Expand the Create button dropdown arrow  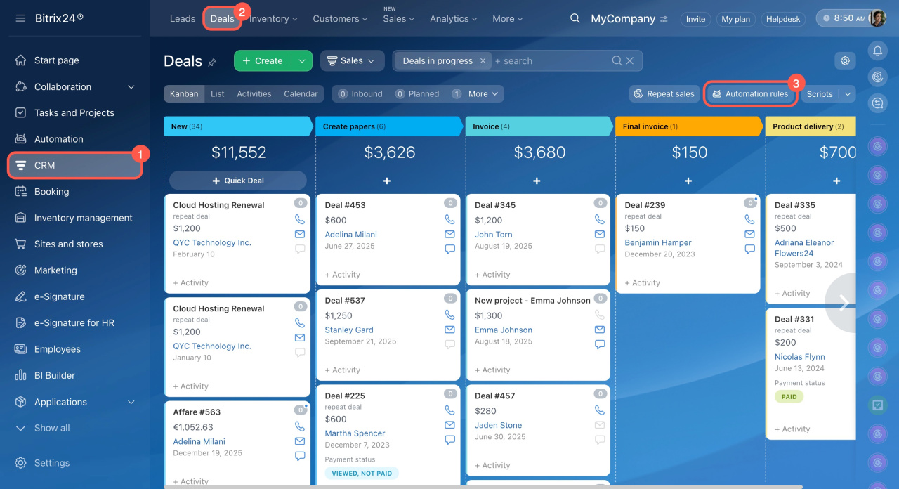[302, 61]
